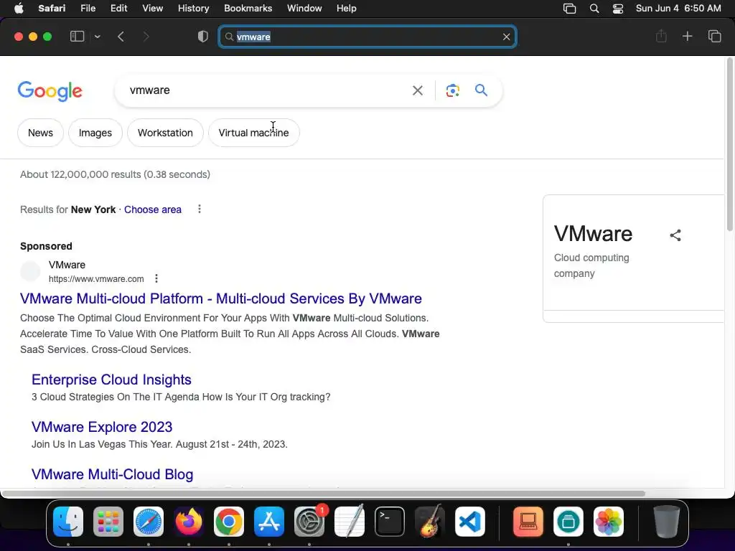Open Terminal from the Dock
This screenshot has height=551, width=735.
click(390, 522)
